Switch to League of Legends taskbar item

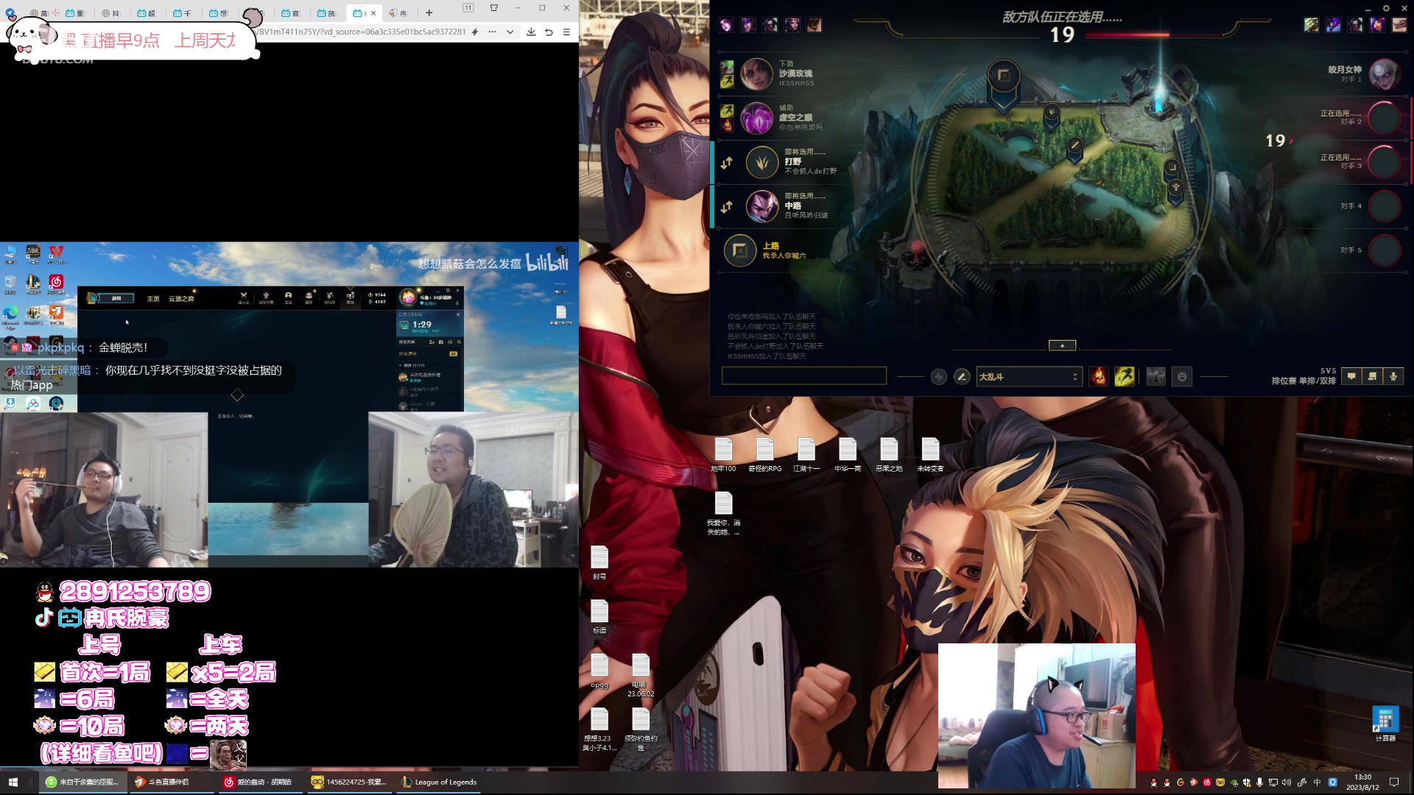click(x=439, y=782)
